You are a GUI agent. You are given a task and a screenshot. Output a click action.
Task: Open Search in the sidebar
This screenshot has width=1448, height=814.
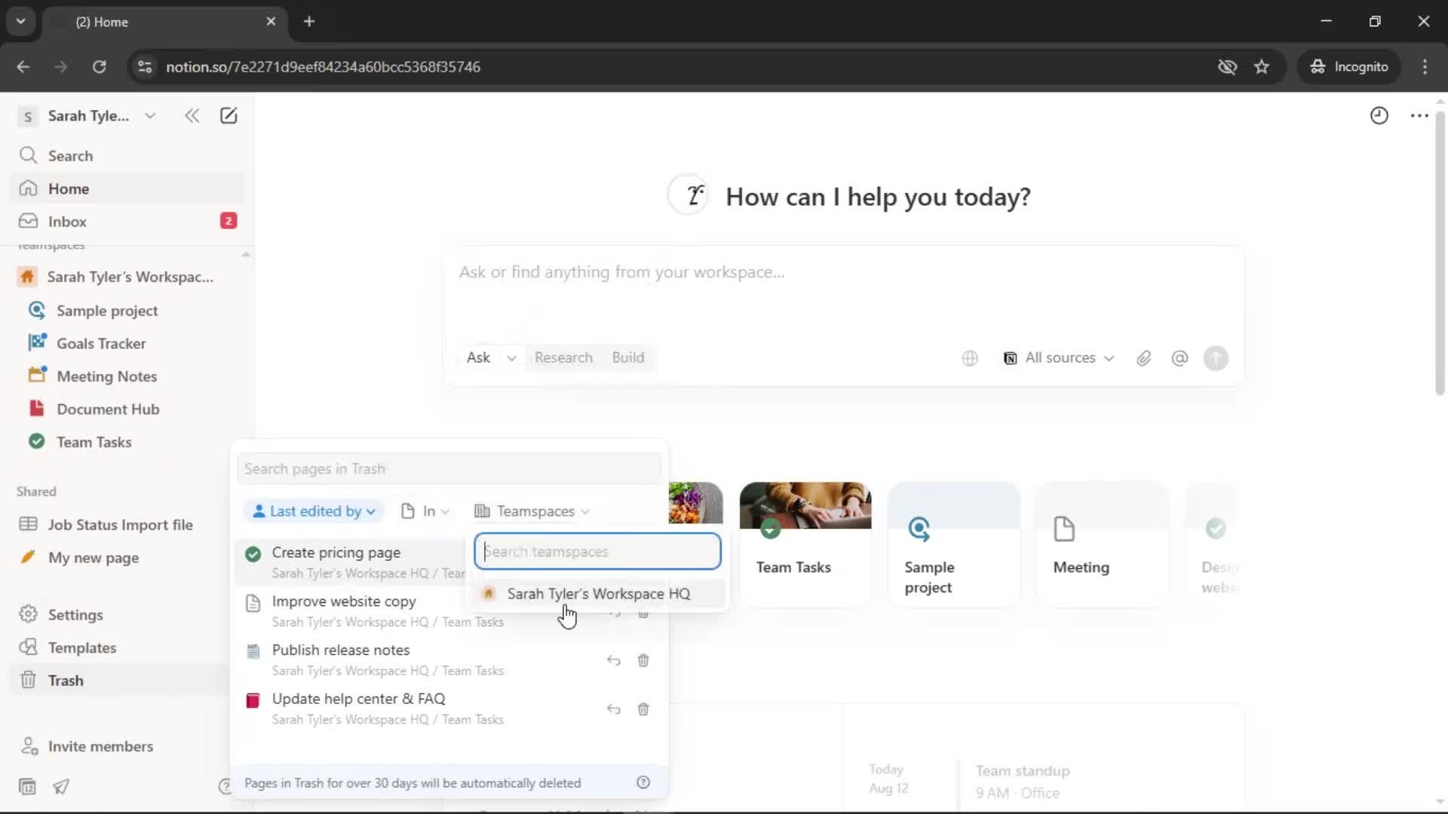tap(128, 155)
